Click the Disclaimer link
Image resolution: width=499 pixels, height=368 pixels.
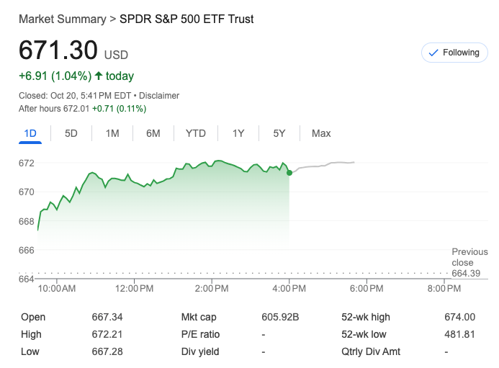[x=159, y=96]
